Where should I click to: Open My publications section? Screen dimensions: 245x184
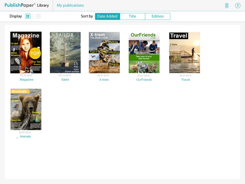coord(70,6)
